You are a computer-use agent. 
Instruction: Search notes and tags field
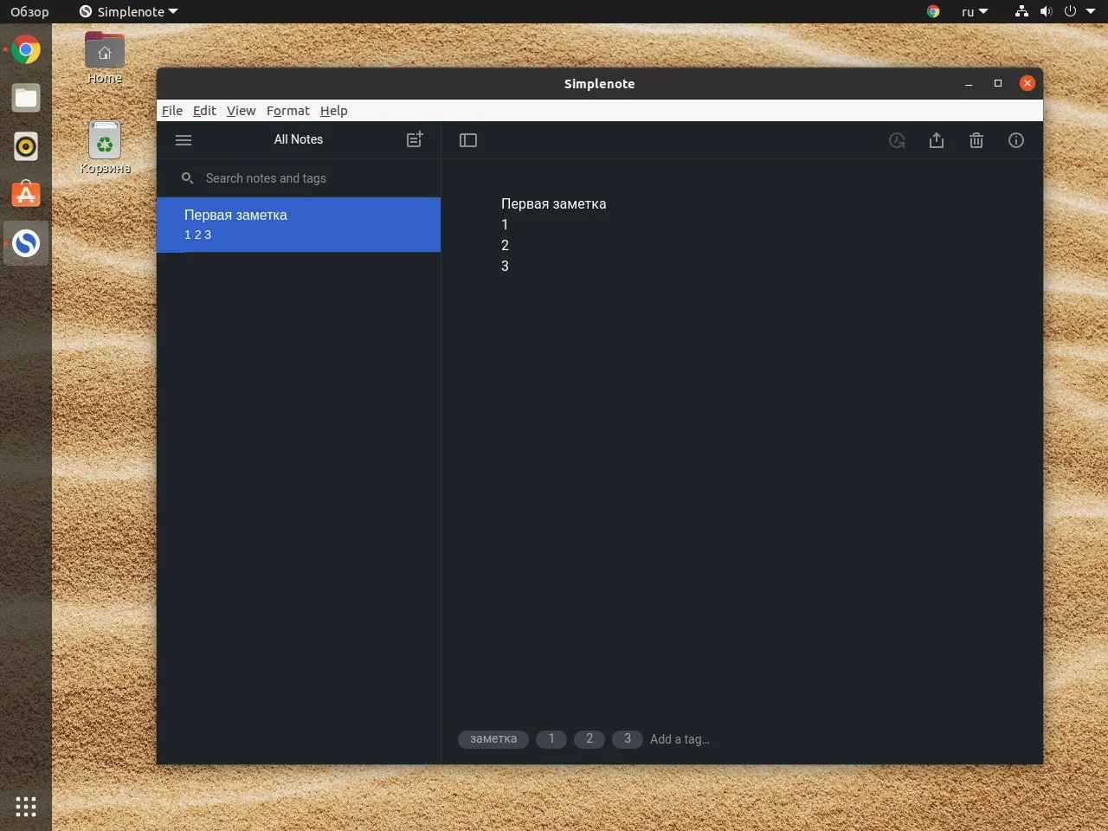(x=299, y=178)
